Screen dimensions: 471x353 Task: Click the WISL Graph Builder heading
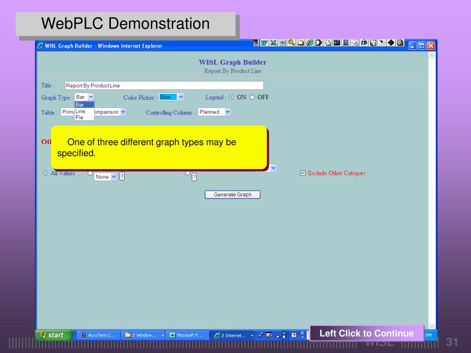point(232,62)
